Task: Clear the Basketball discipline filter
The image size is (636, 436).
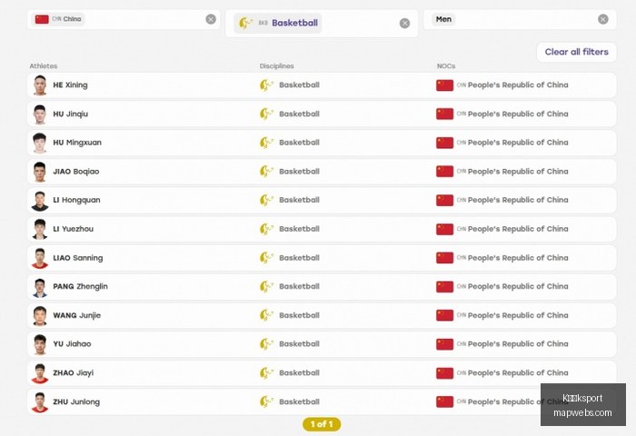Action: click(x=404, y=23)
